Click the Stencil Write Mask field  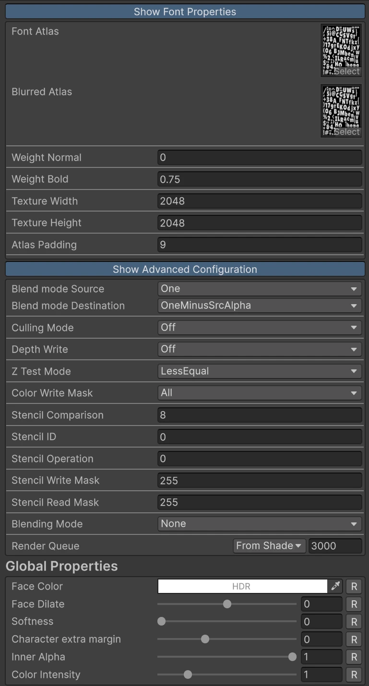(260, 480)
